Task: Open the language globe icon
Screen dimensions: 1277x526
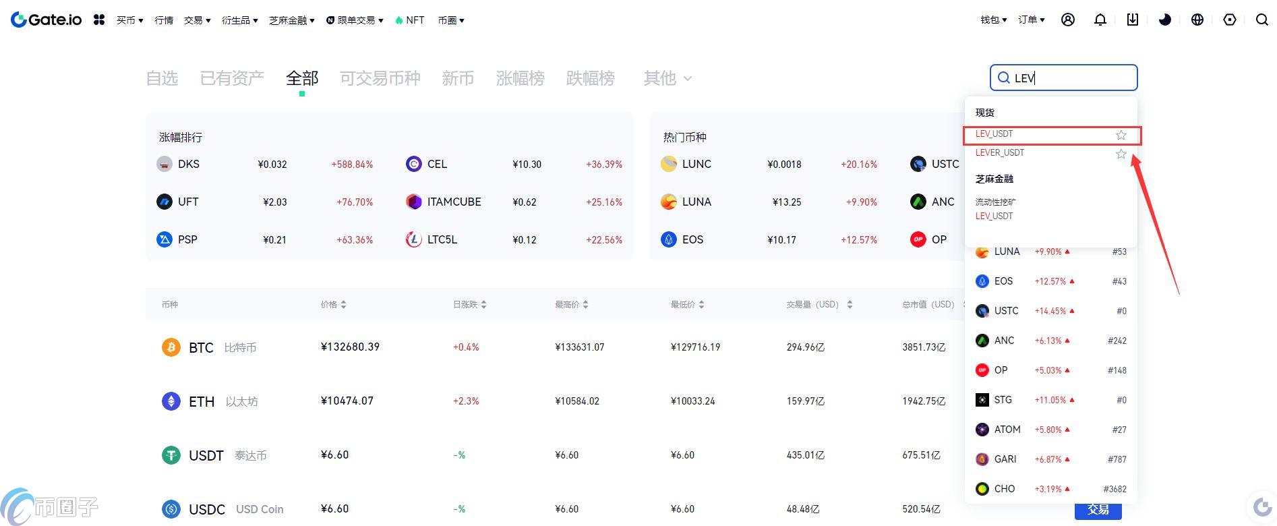Action: click(x=1197, y=20)
